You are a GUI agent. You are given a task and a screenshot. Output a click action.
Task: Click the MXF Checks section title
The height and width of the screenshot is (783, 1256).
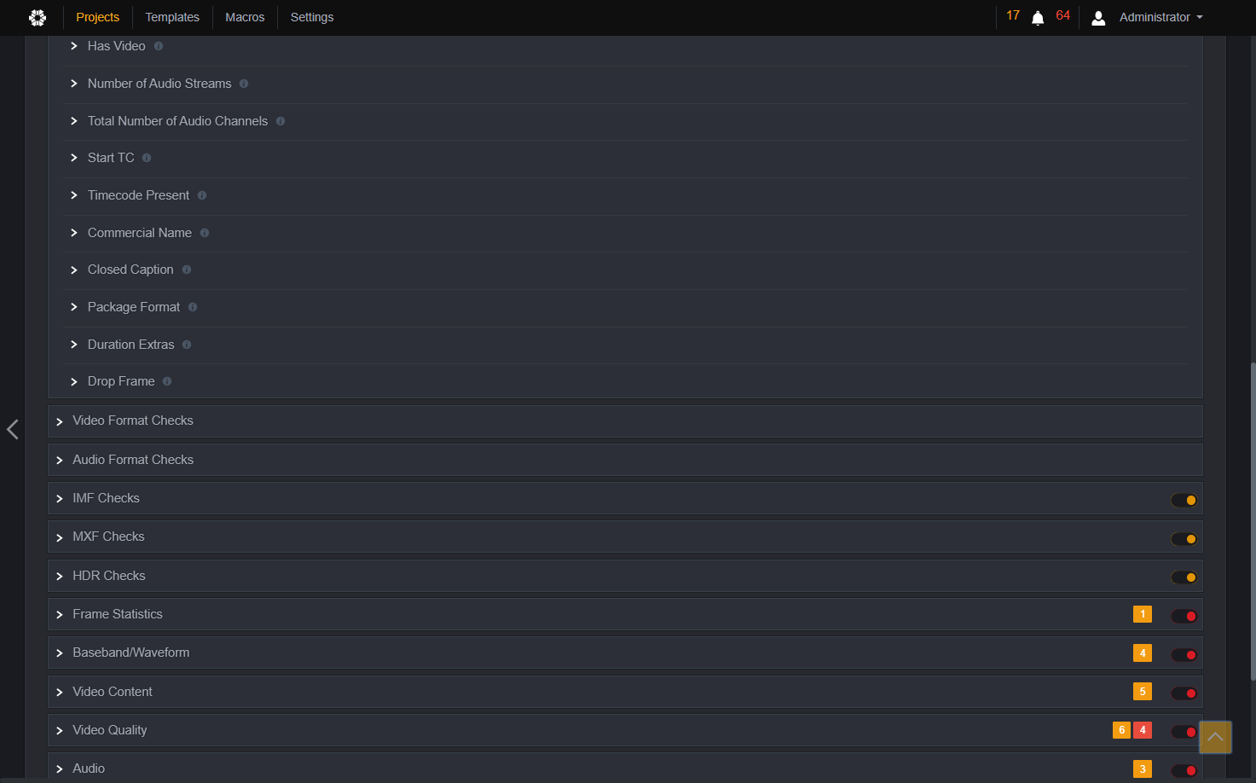point(109,536)
